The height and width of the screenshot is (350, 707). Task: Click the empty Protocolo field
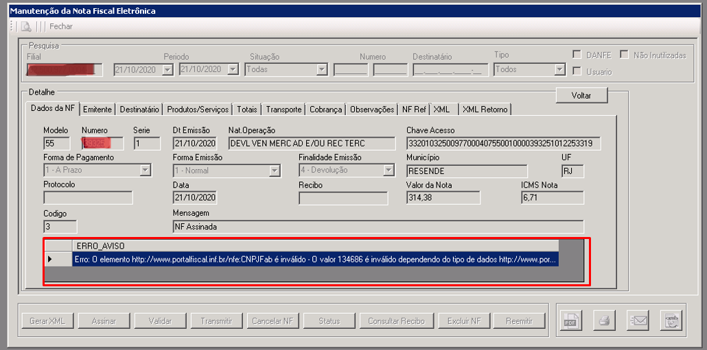pos(89,197)
